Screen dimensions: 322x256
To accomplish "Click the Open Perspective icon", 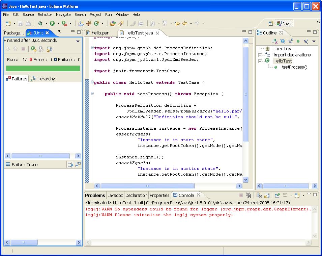I will 271,23.
